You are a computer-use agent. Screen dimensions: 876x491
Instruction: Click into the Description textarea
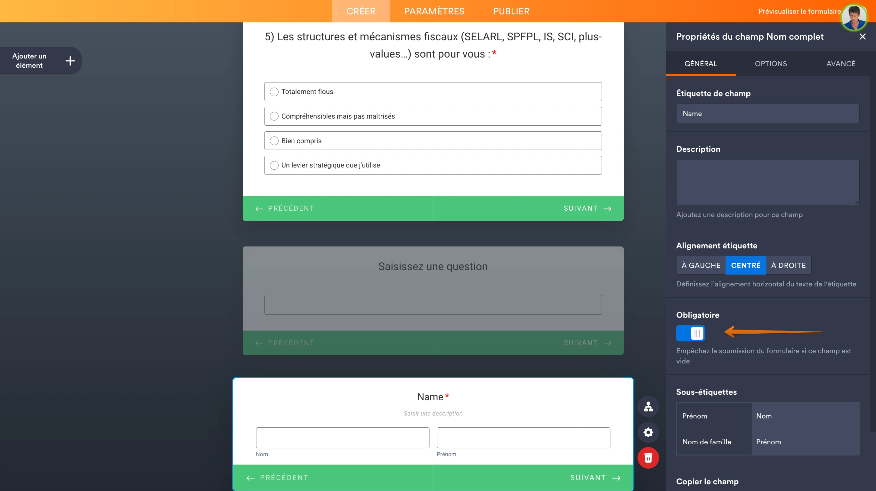(767, 182)
